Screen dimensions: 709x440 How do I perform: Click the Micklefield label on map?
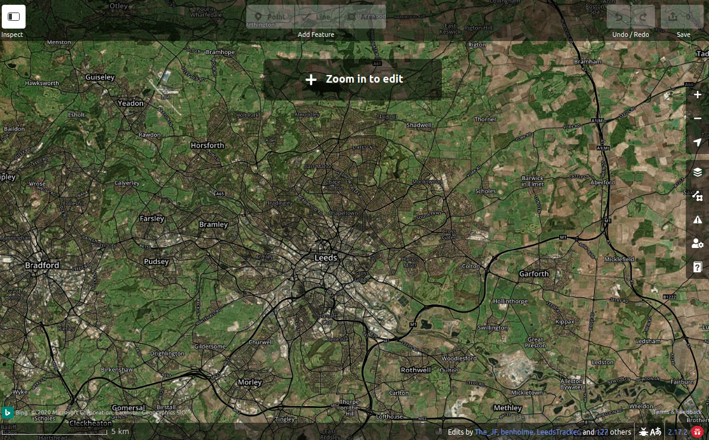click(619, 259)
